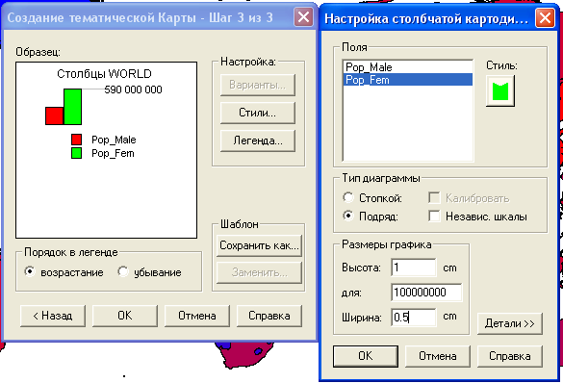Open Справка in thematic map wizard
563x383 pixels.
point(269,316)
